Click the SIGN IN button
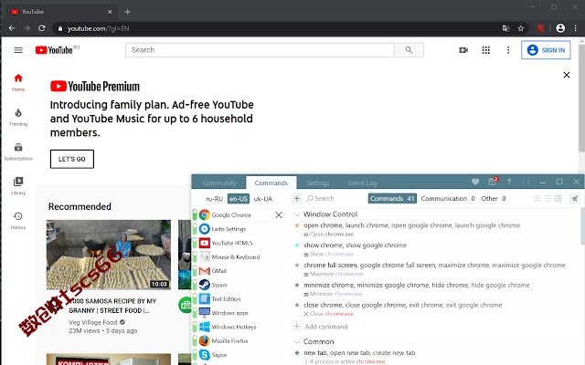Image resolution: width=585 pixels, height=365 pixels. pos(546,50)
